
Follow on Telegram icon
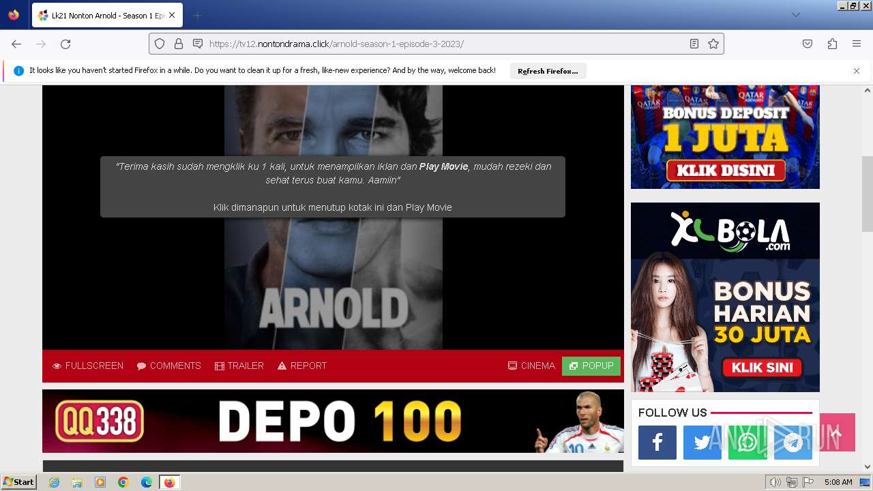coord(793,443)
